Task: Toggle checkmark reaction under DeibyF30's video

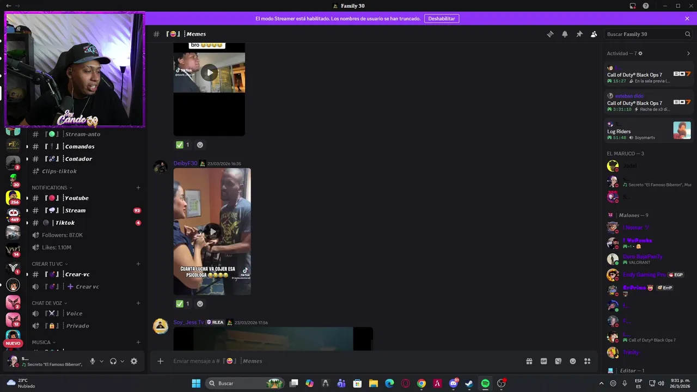Action: [182, 304]
